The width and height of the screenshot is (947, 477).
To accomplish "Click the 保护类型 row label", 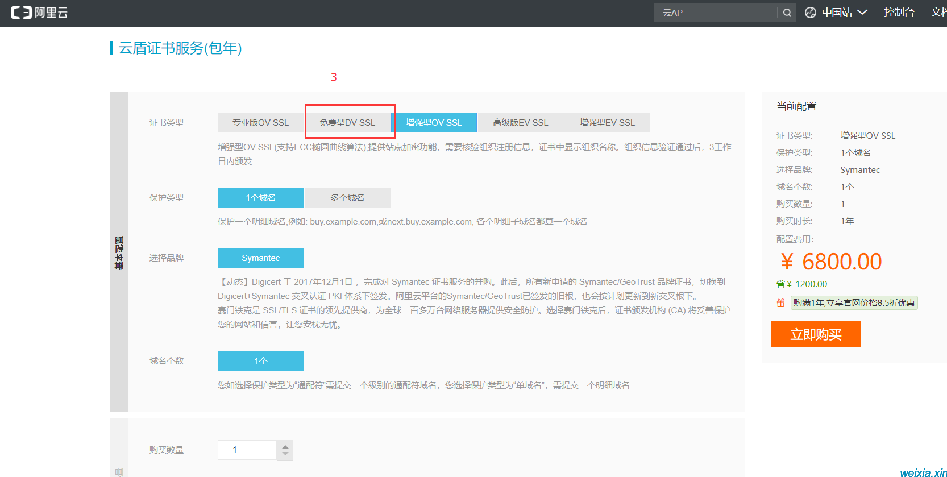I will (x=167, y=197).
